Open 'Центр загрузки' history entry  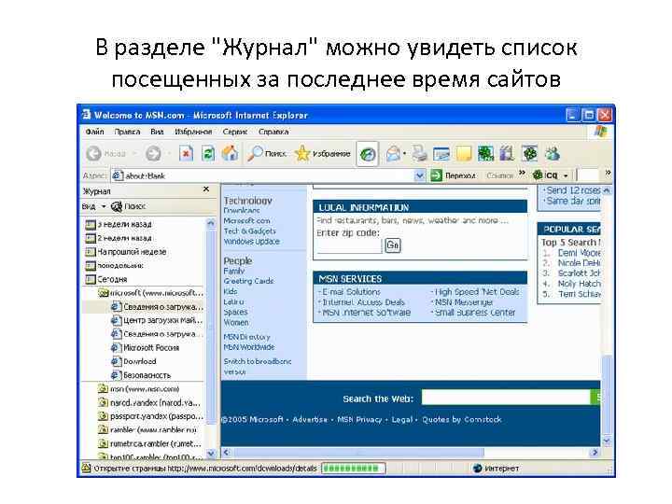(157, 320)
